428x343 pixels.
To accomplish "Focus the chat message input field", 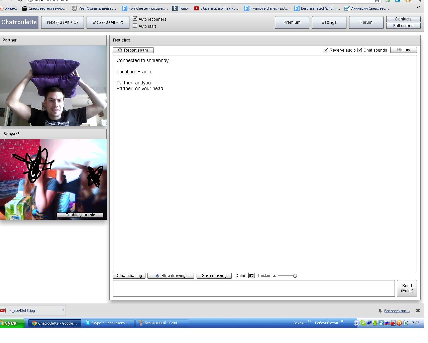I will click(x=254, y=288).
